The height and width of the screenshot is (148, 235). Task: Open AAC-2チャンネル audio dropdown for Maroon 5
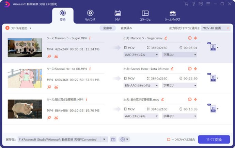click(141, 55)
